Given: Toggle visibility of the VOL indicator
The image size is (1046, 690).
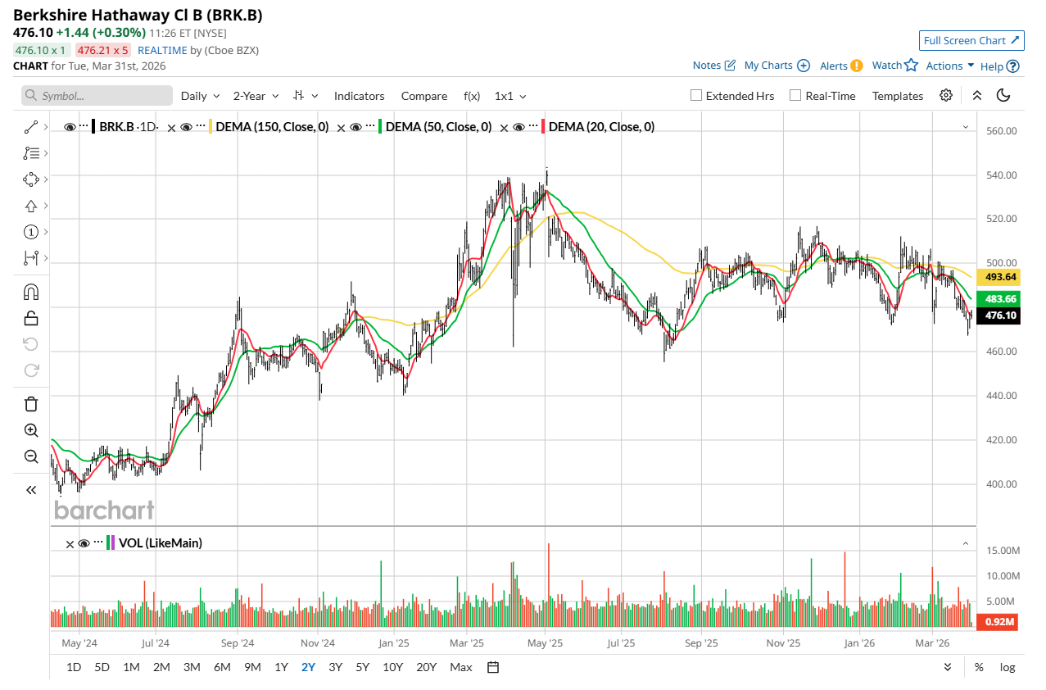Looking at the screenshot, I should 84,543.
